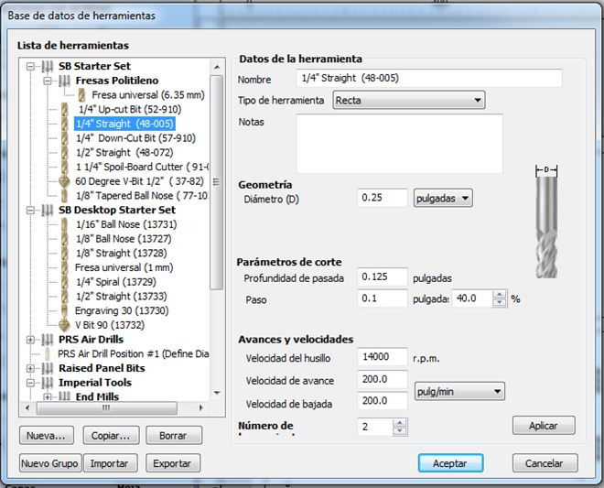Viewport: 604px width, 488px height.
Task: Click the Profundidad de pasada field
Action: (x=383, y=277)
